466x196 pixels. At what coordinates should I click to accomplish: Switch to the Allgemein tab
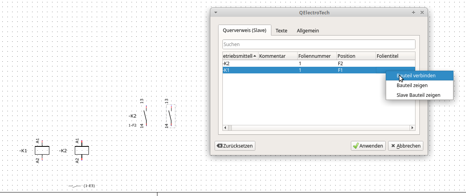(x=308, y=30)
